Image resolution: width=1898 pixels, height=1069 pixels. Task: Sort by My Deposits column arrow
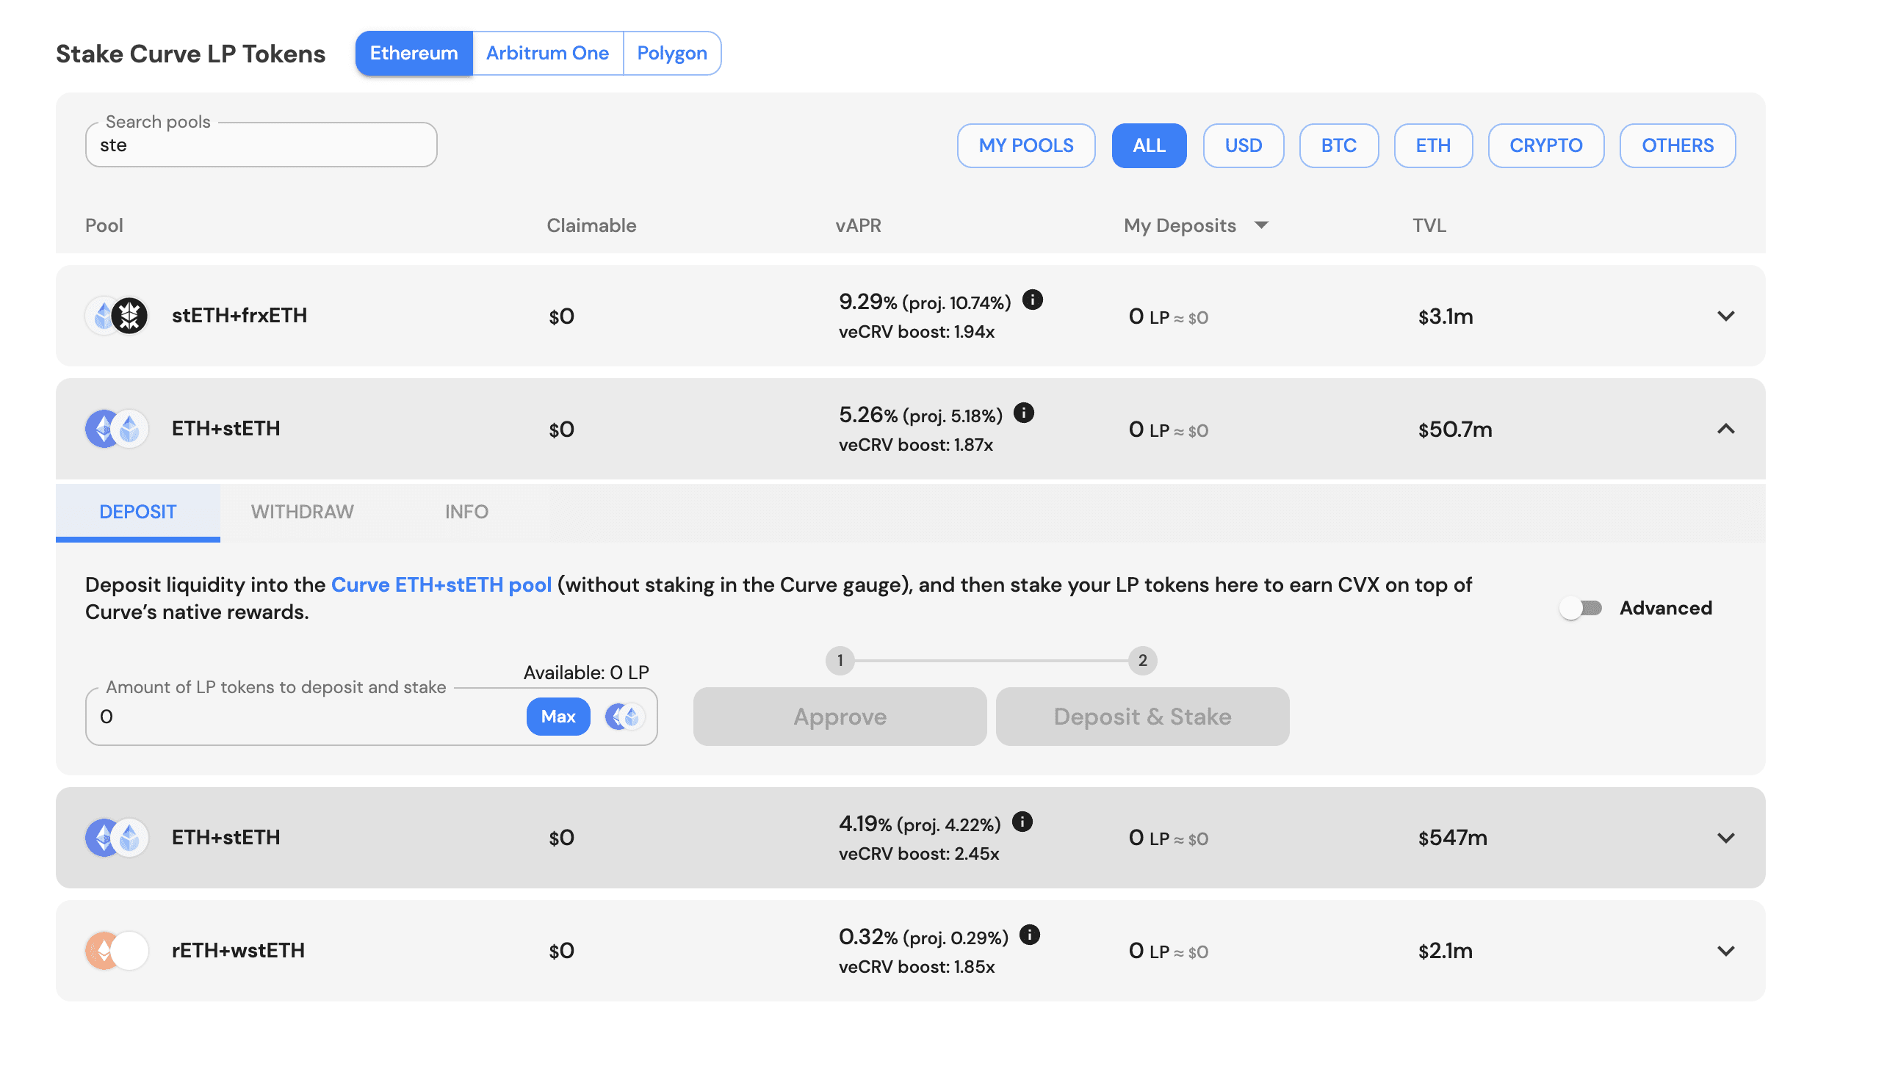click(x=1260, y=225)
